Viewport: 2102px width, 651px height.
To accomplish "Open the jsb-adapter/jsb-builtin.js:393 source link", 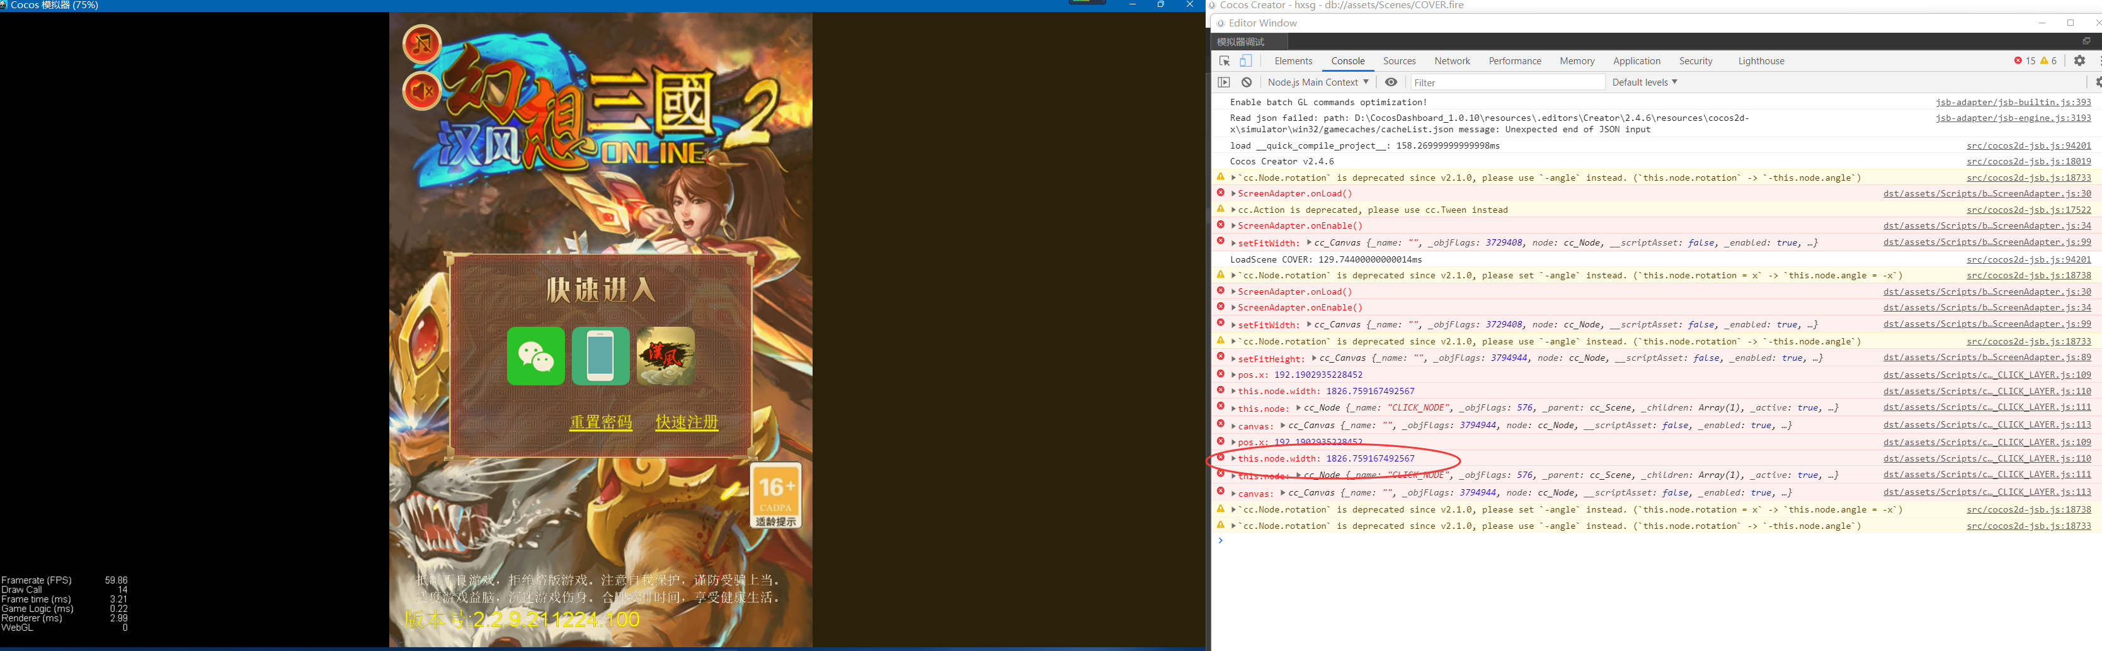I will point(2013,103).
